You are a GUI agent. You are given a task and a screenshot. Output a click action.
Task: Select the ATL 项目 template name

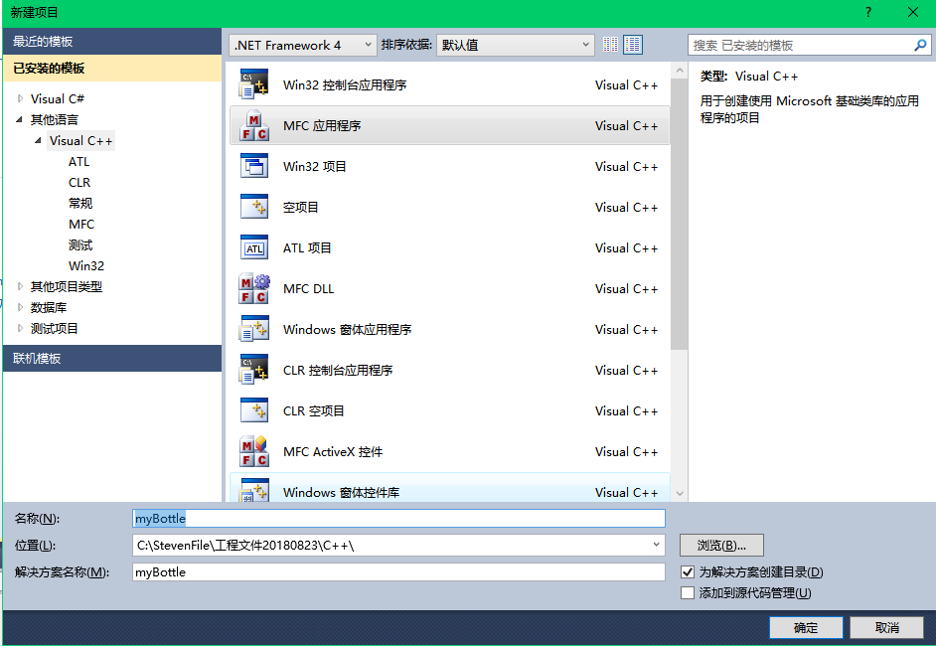click(307, 247)
